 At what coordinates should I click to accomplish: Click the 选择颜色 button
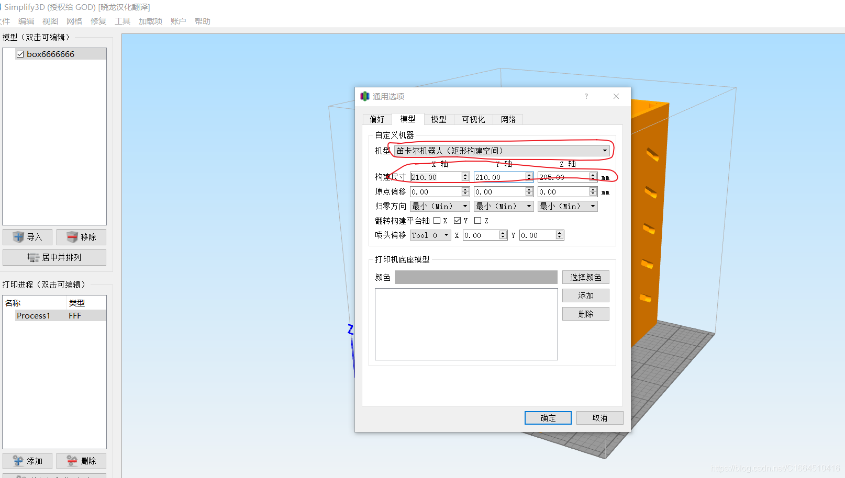click(x=586, y=277)
